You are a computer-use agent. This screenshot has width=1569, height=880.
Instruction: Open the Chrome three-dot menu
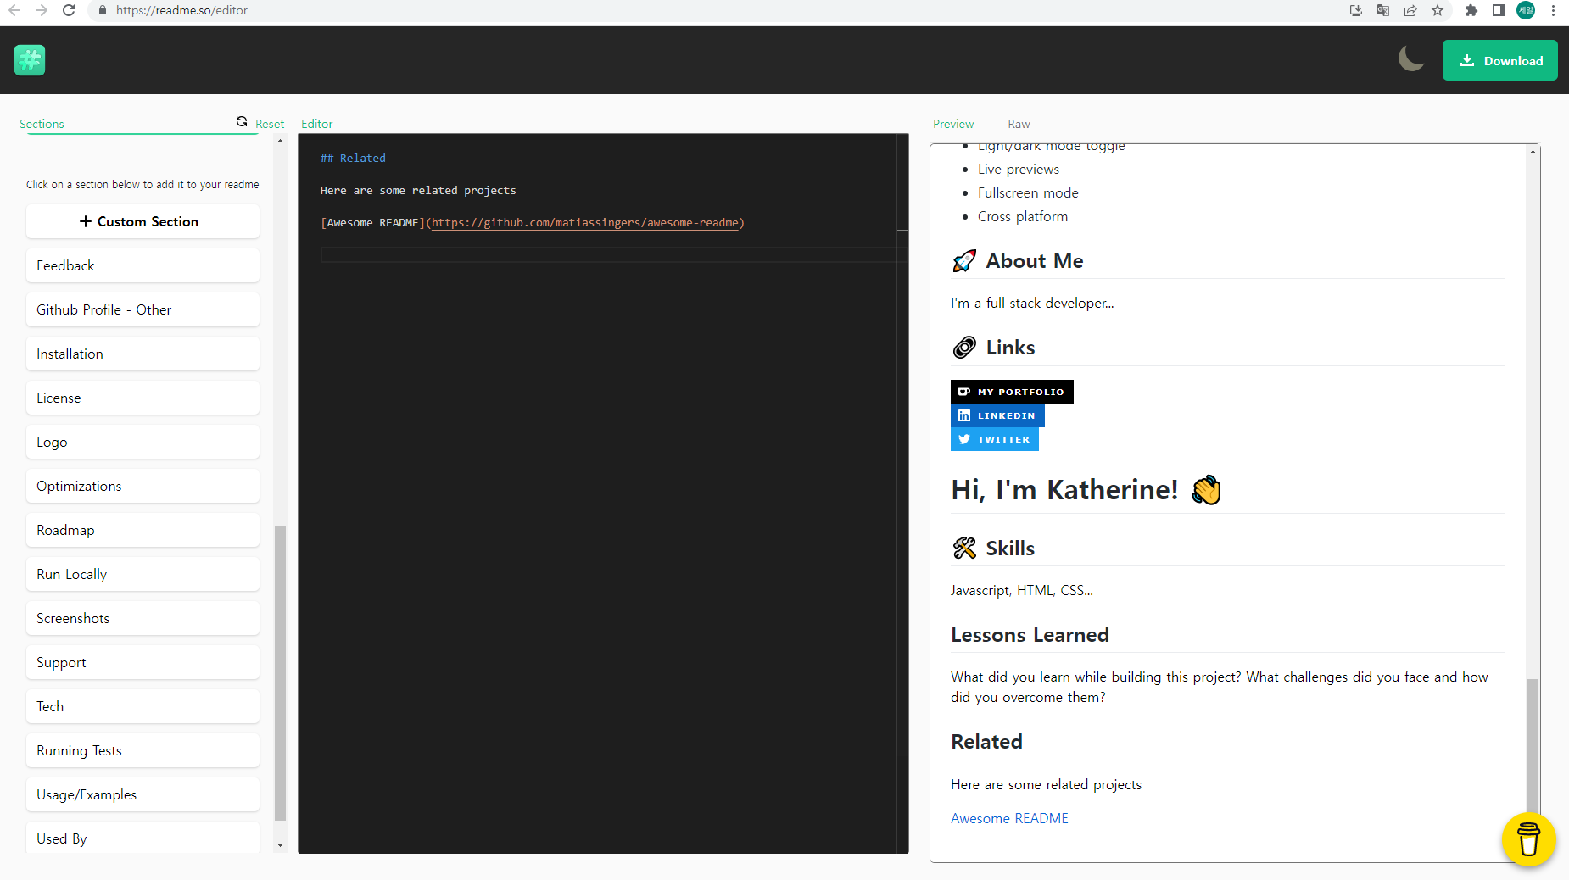(1553, 10)
